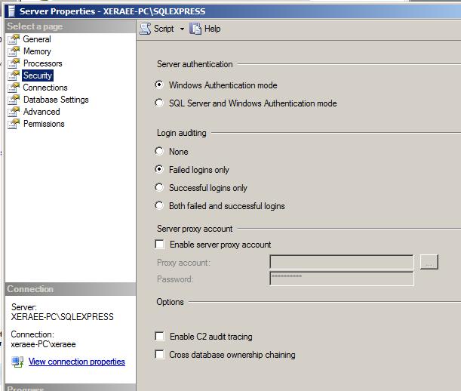Click the Database Settings page icon
This screenshot has width=461, height=391.
pos(13,100)
